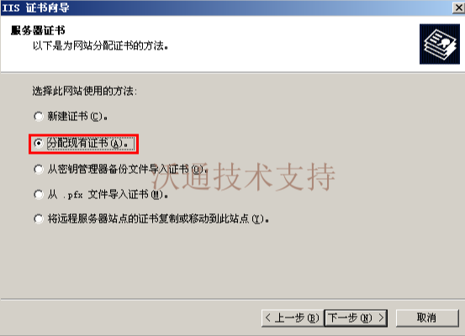Choose 将远程服务器站点的证书复制或移动到此站点 radio button
The image size is (465, 336).
tap(38, 219)
